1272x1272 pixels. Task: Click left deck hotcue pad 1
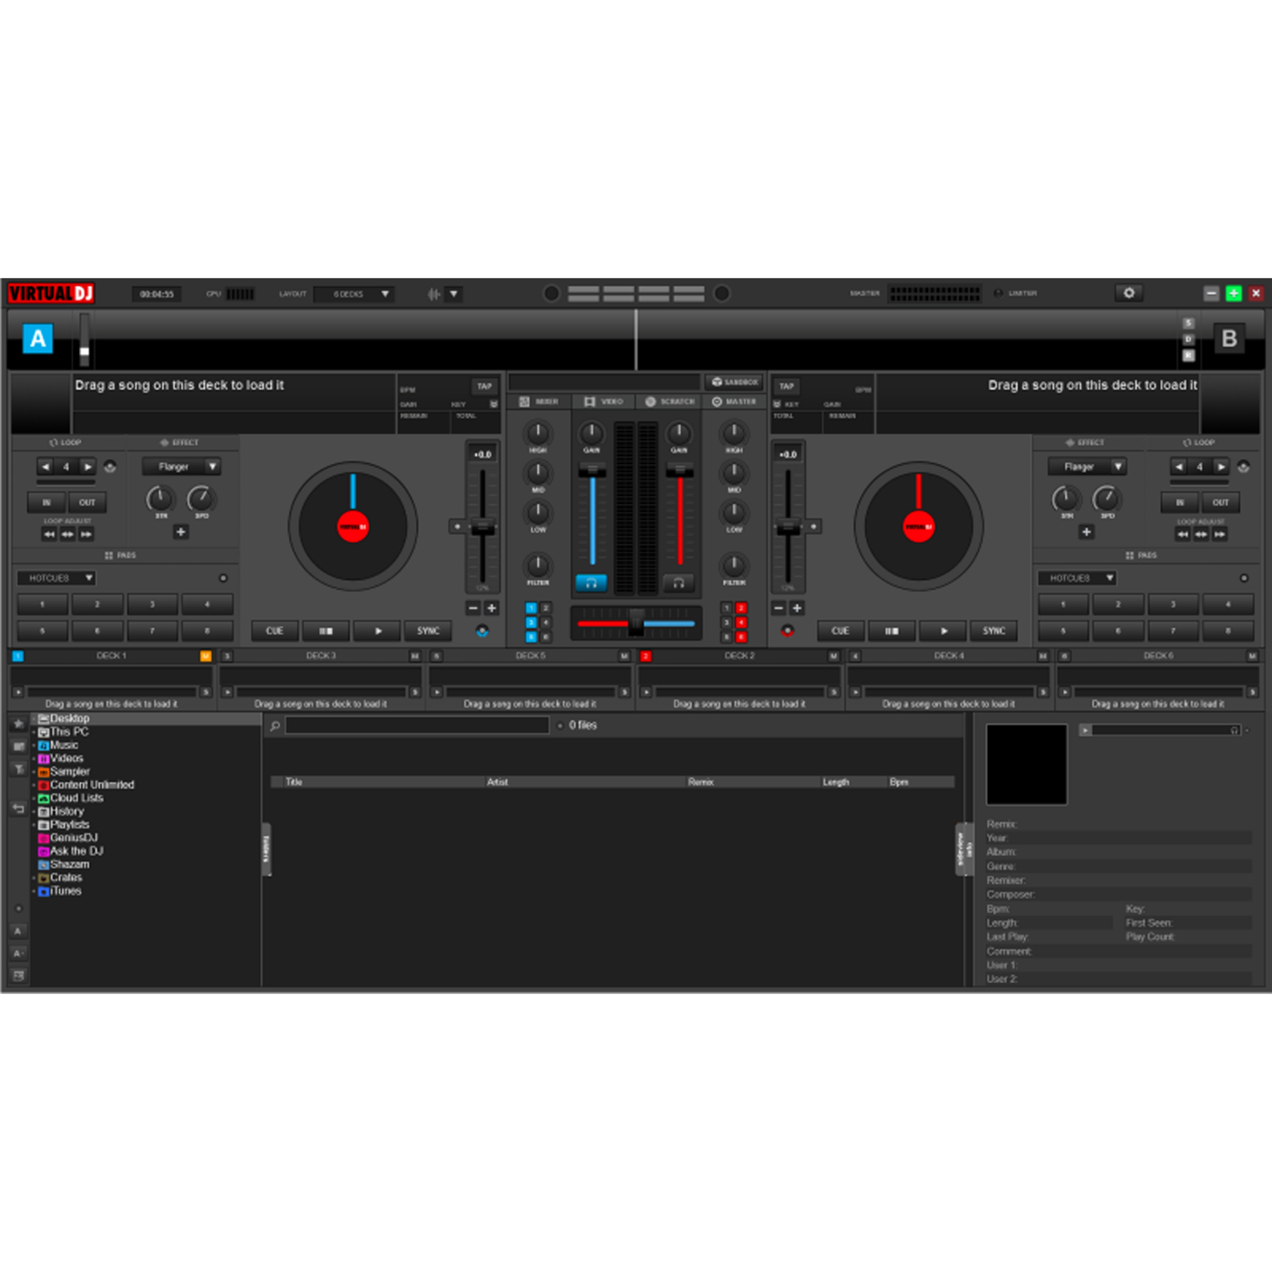coord(42,604)
